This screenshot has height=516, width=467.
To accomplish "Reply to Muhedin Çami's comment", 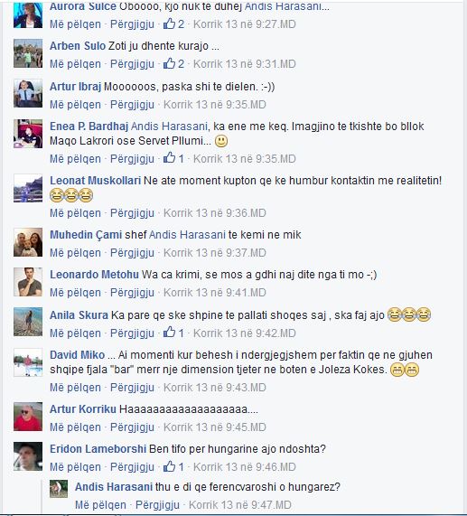I will click(x=132, y=253).
